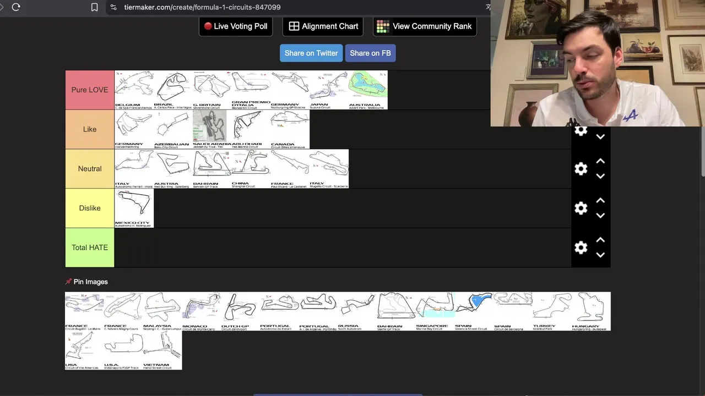Move the Total HATE row down with its down arrow

600,255
